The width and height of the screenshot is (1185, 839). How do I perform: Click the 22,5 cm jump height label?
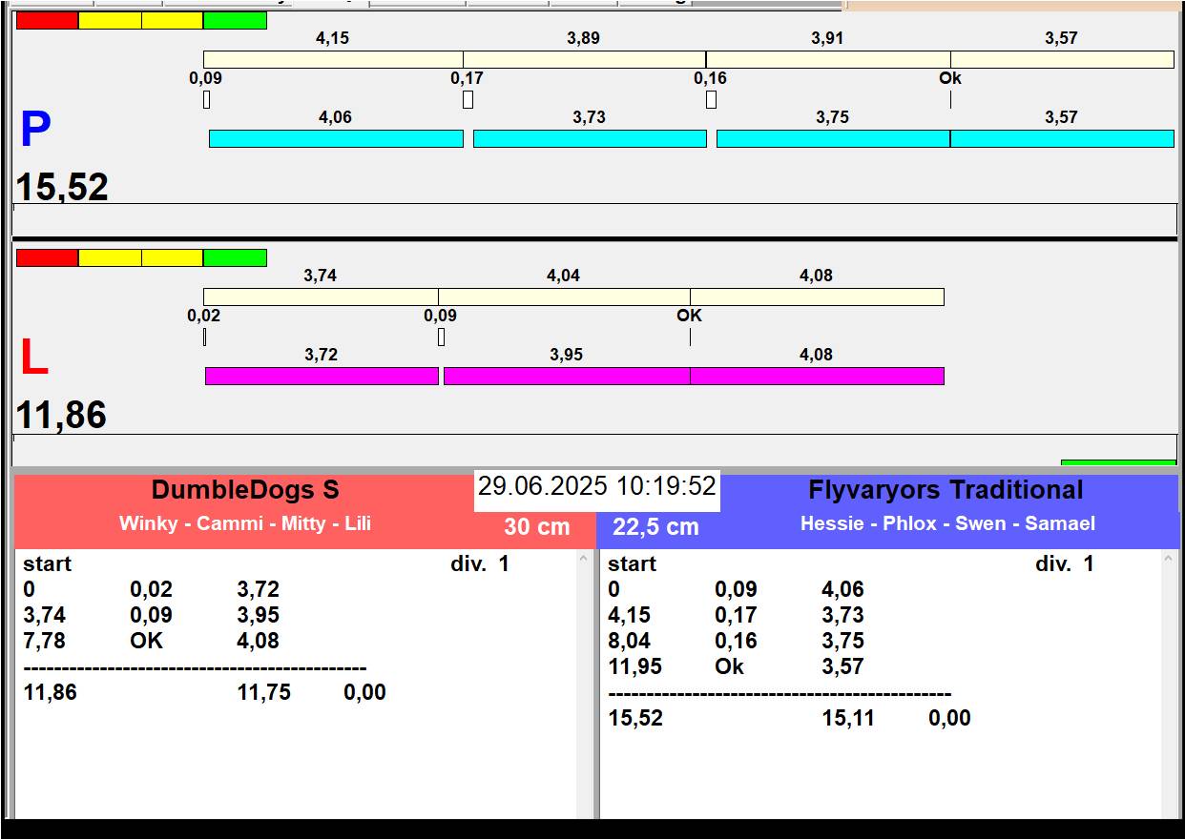point(655,526)
